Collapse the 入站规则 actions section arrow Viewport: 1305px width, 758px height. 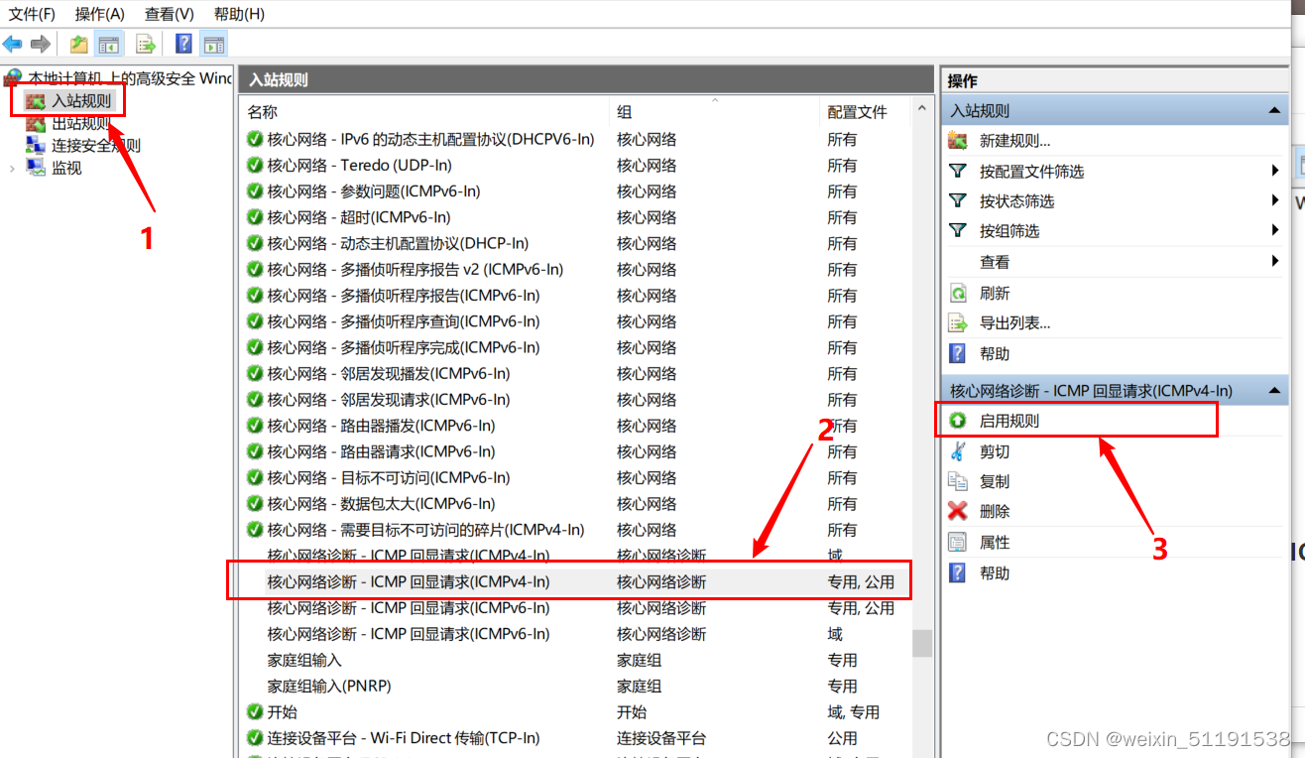coord(1275,111)
